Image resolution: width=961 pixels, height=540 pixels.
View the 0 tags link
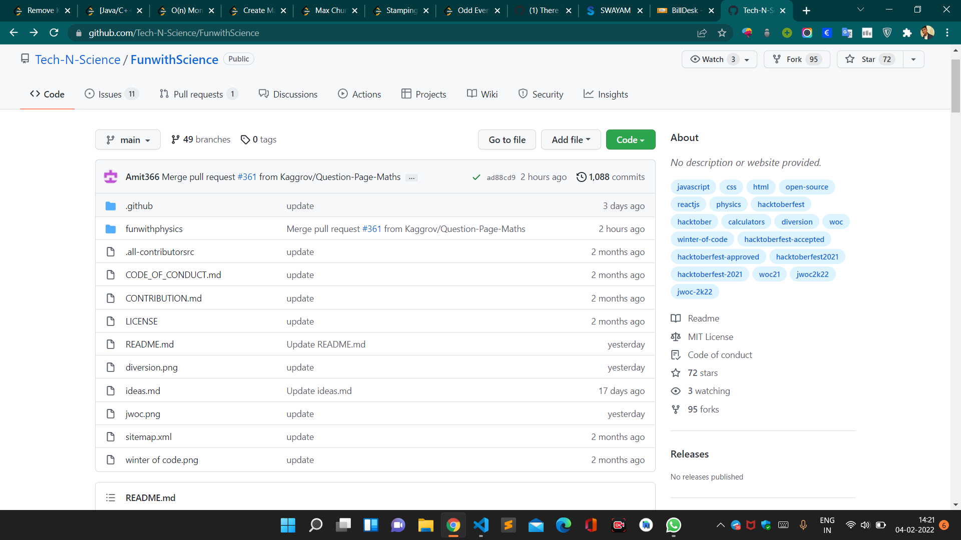[259, 139]
